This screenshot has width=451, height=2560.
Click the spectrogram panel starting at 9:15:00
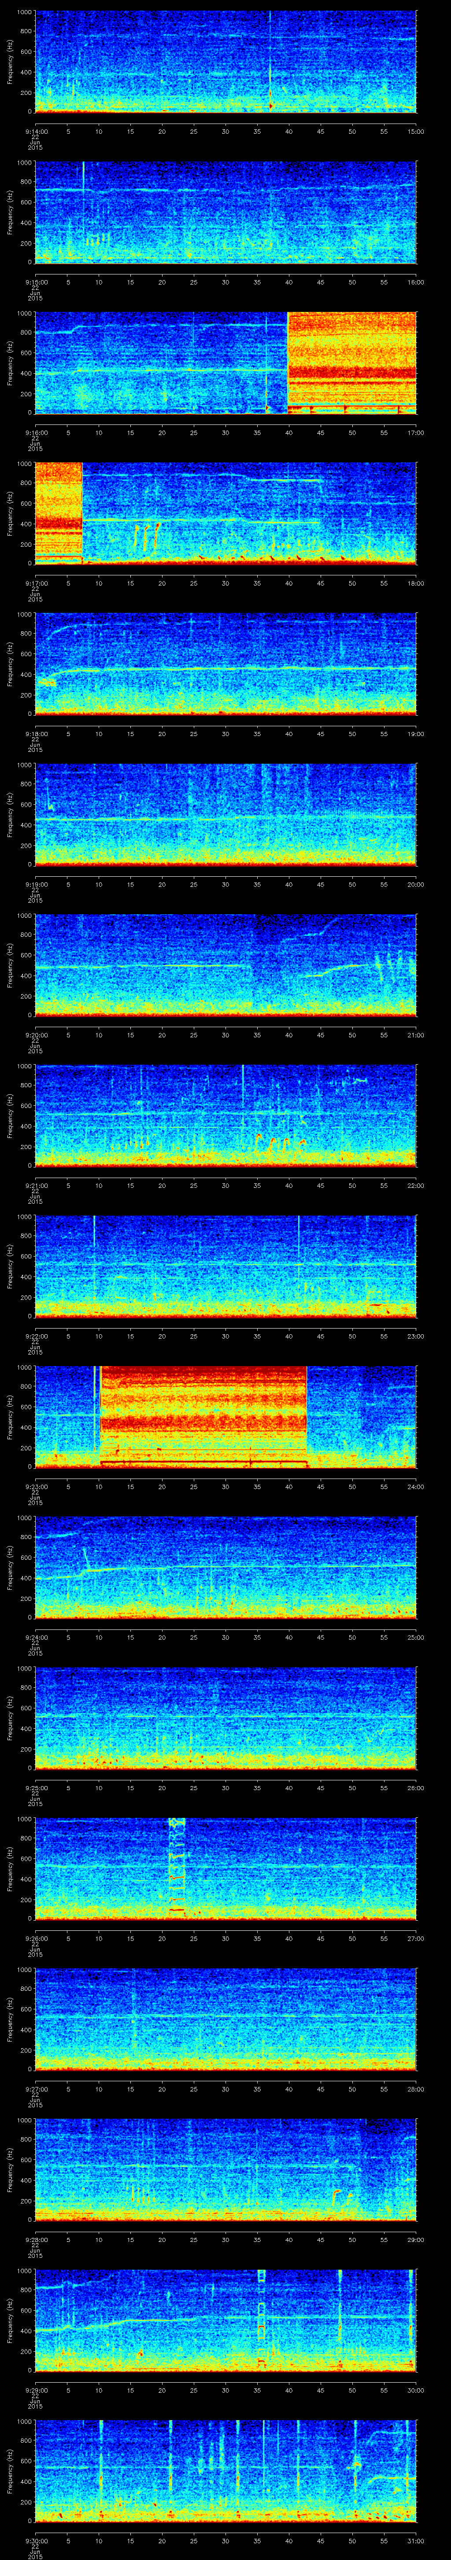[x=225, y=213]
